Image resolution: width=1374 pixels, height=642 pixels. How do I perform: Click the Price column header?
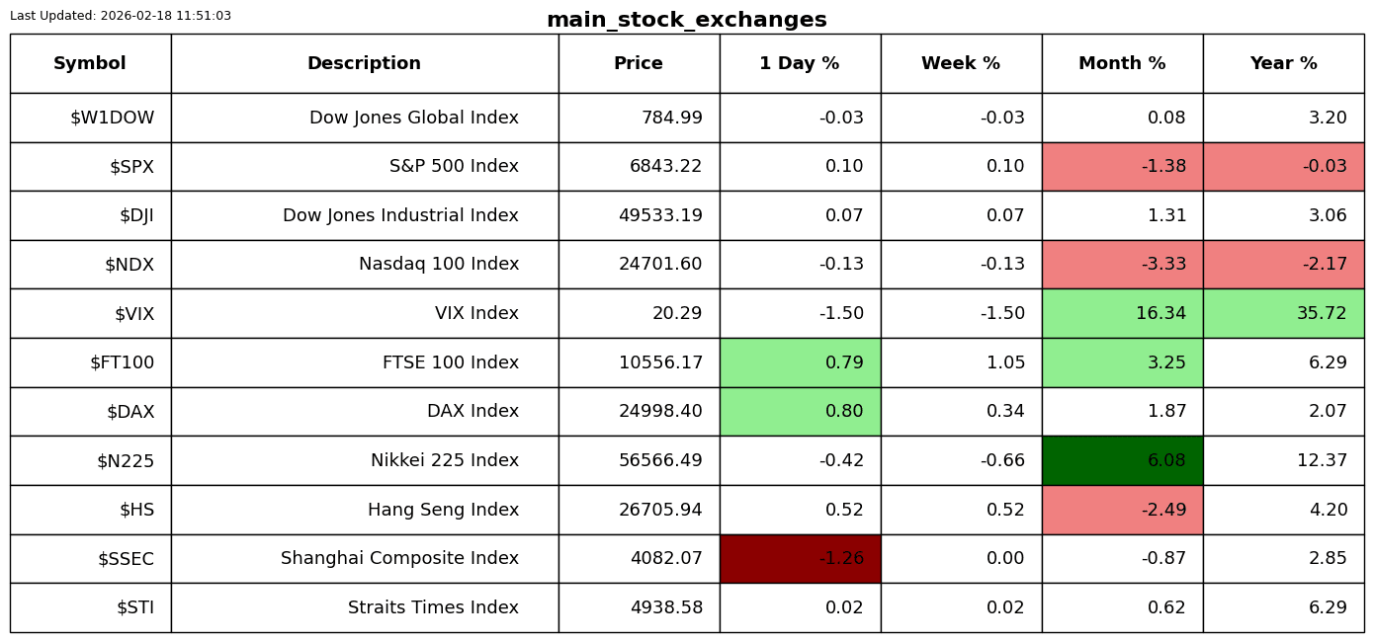coord(639,63)
